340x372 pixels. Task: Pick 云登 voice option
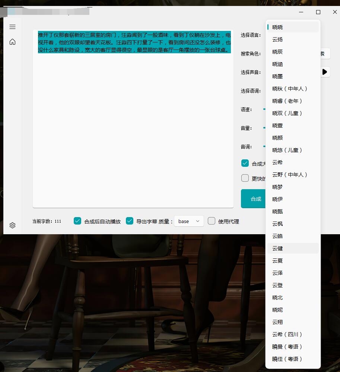(293, 285)
